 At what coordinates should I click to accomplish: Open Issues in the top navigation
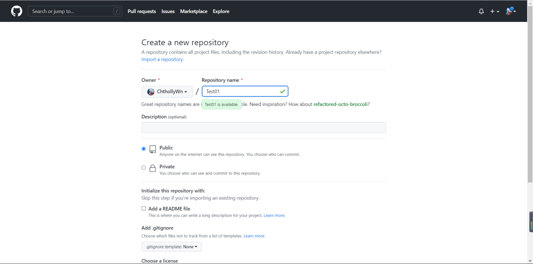click(168, 11)
